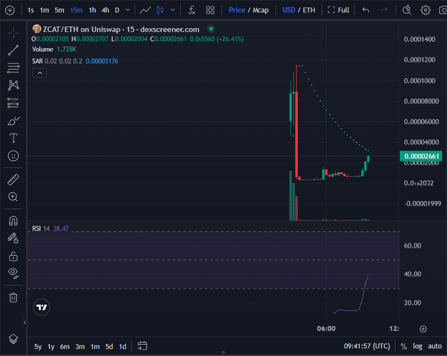The image size is (447, 356).
Task: Toggle percent scale mode
Action: click(x=404, y=346)
